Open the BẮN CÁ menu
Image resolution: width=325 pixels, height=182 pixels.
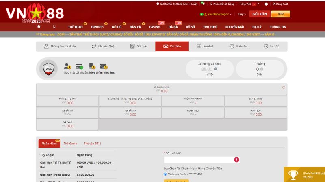[x=135, y=27]
